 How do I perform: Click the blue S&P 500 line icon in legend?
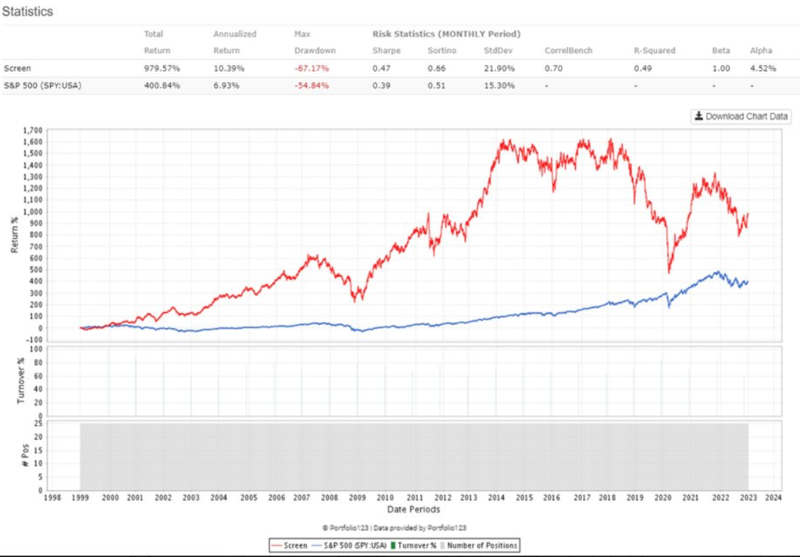316,545
